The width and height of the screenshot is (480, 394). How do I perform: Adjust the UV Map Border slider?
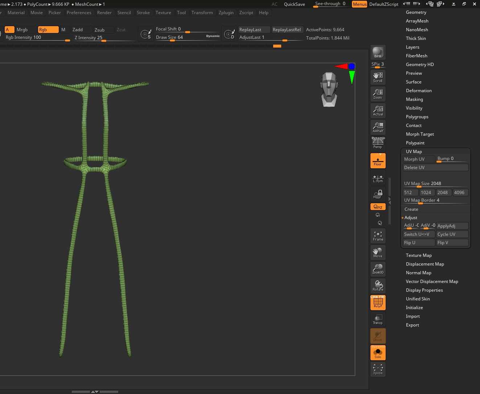(436, 201)
